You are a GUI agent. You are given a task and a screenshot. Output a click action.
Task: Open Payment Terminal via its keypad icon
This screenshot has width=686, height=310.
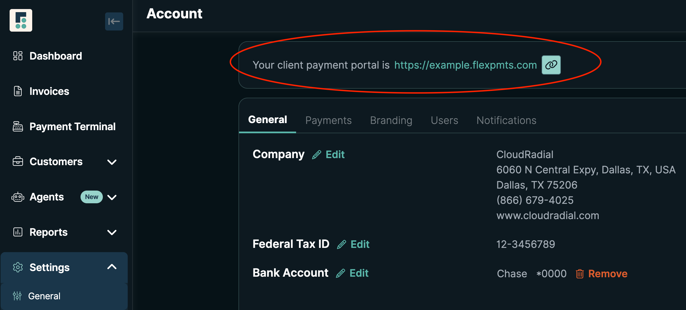18,126
